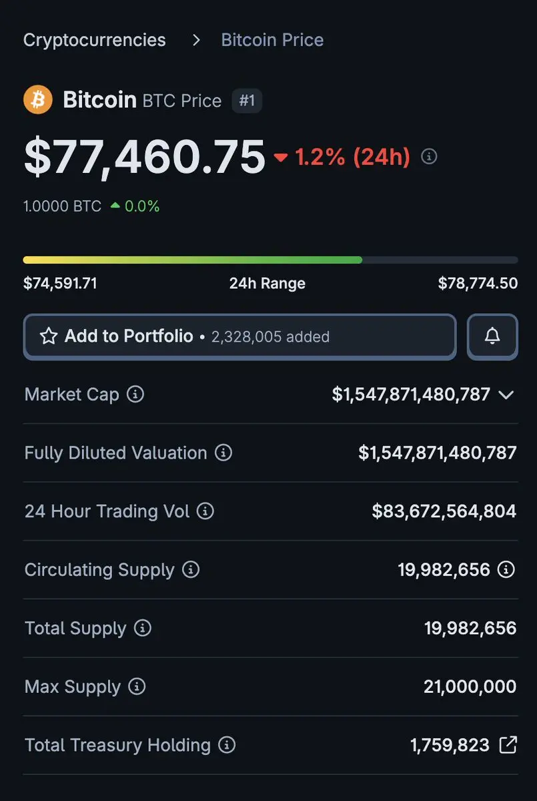Click the star icon in Add to Portfolio
This screenshot has height=801, width=537.
click(49, 336)
